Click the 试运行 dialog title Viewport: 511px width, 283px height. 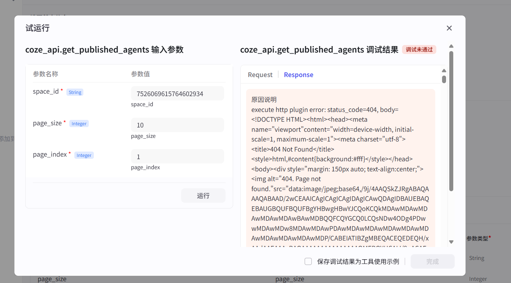click(38, 28)
